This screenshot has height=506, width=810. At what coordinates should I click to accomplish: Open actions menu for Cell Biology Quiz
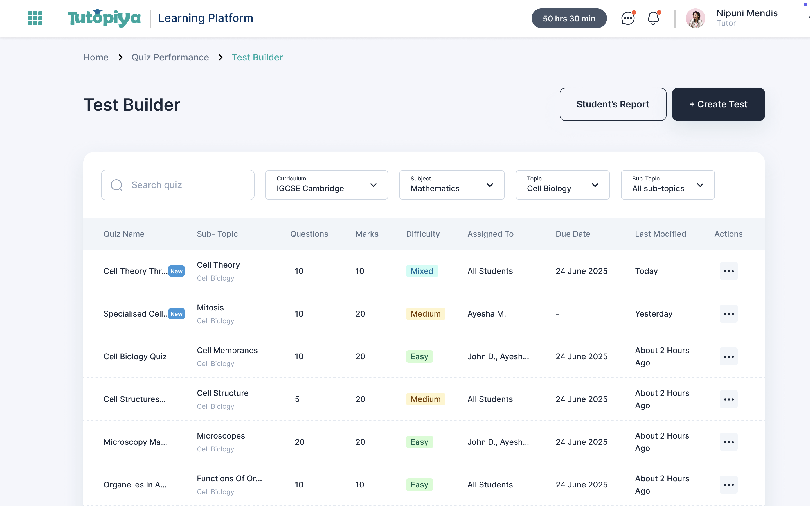(729, 356)
